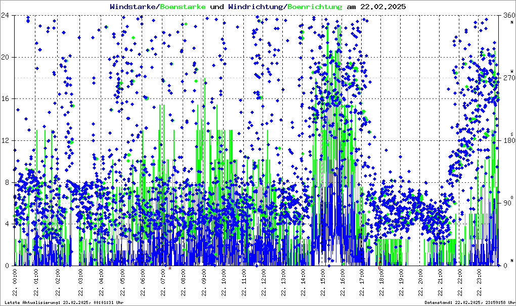
Task: Click the 22. 07:00 time label
Action: tap(163, 282)
